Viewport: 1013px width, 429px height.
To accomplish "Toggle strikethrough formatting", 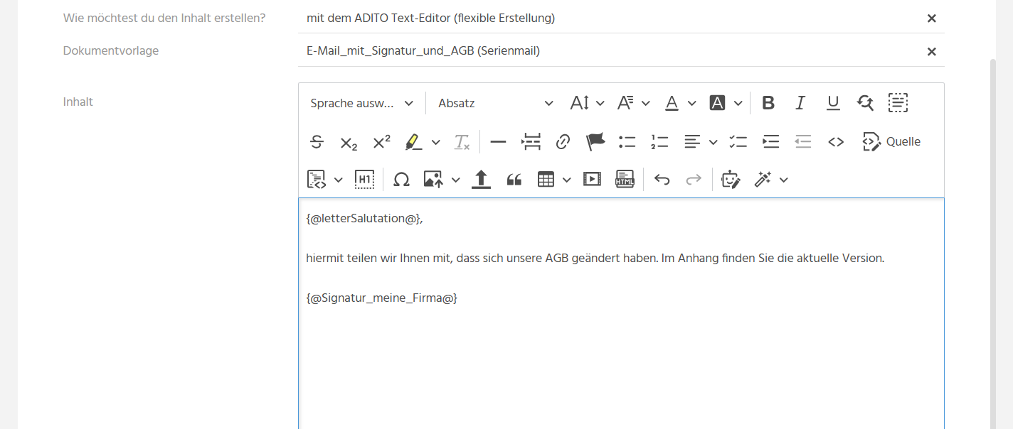I will pos(317,141).
